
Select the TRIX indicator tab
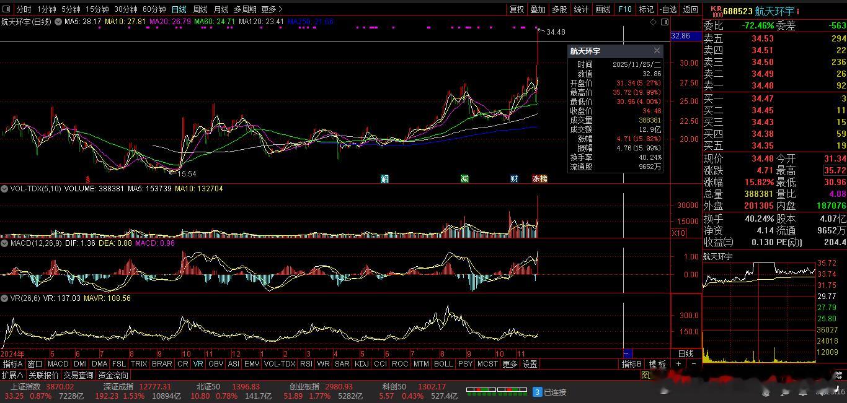pos(140,364)
